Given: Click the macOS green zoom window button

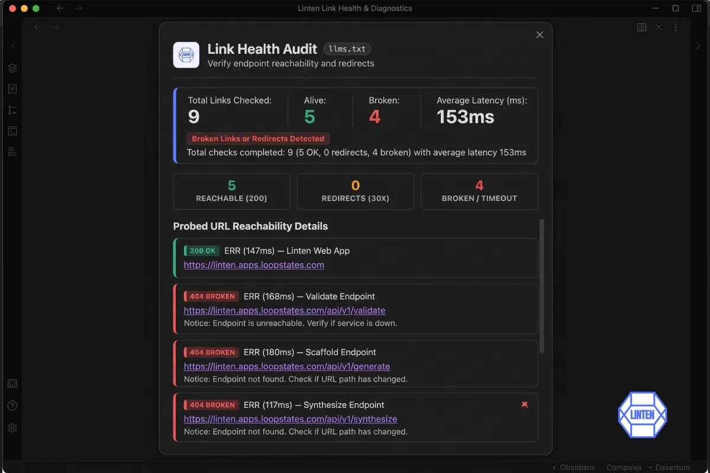Looking at the screenshot, I should point(36,8).
